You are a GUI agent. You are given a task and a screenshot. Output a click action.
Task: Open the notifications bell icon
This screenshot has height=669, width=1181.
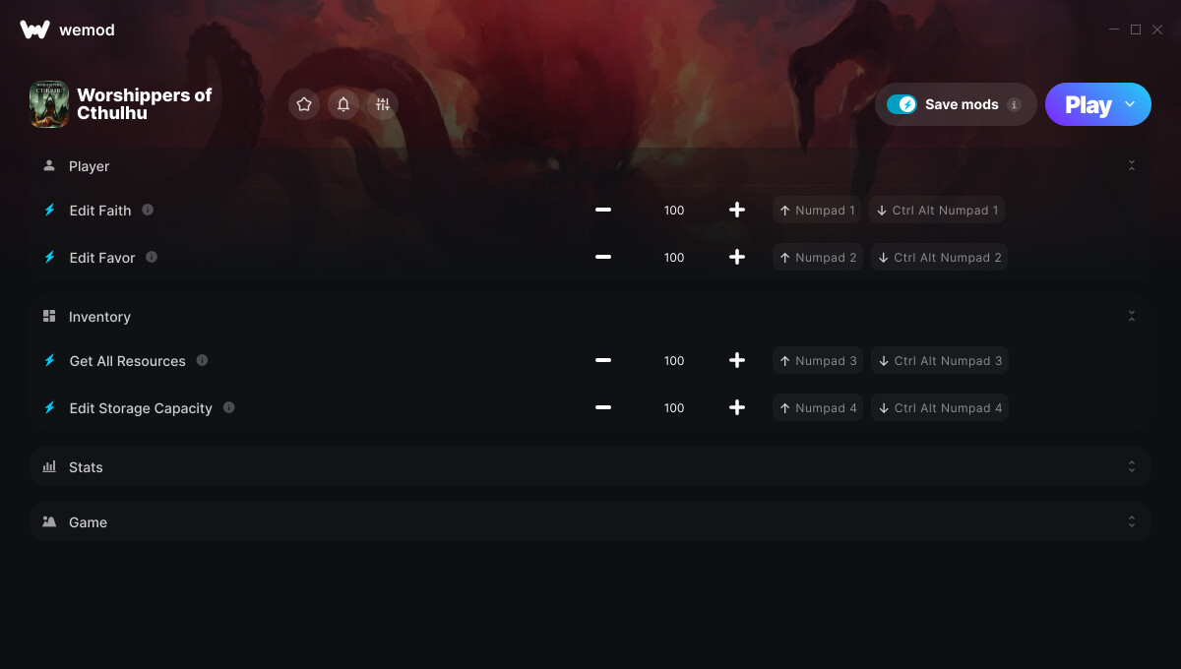(343, 104)
